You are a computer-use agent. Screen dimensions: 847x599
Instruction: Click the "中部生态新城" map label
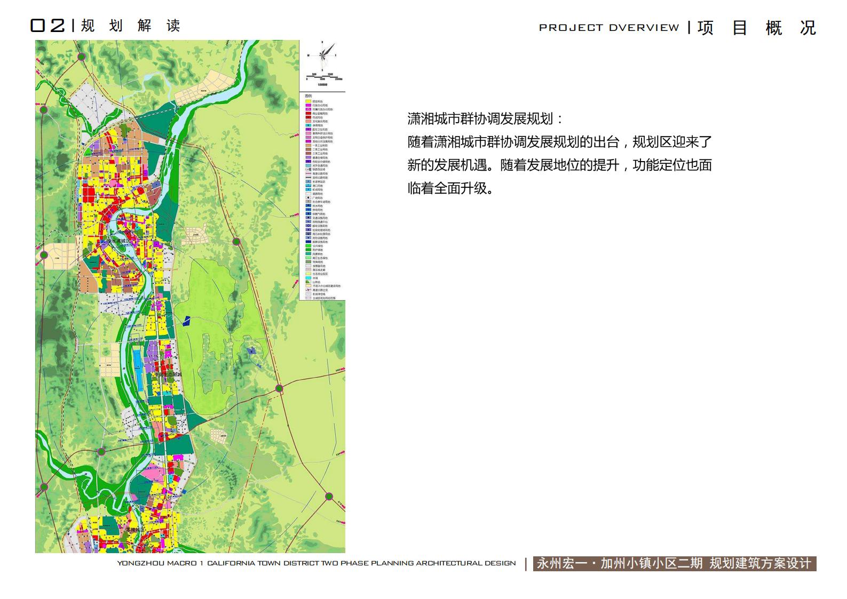[x=168, y=375]
